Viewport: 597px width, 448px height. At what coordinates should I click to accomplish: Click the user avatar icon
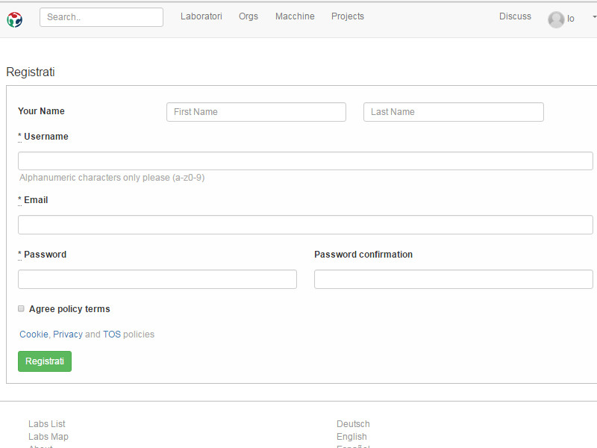[x=556, y=19]
